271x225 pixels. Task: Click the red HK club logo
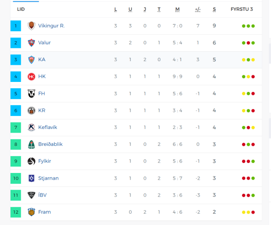click(32, 77)
